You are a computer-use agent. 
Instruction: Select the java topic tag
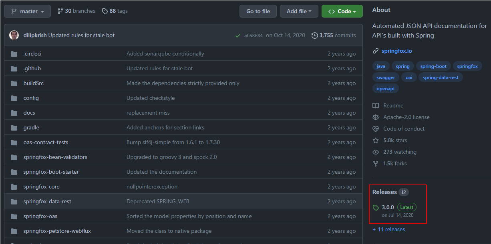(381, 66)
